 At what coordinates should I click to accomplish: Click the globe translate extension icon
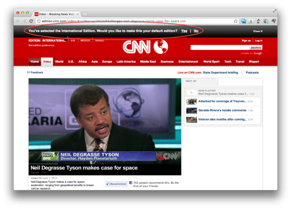pyautogui.click(x=266, y=21)
